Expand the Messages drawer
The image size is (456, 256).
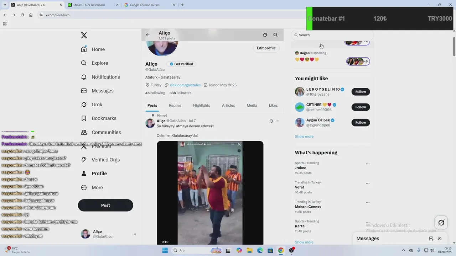coord(440,239)
